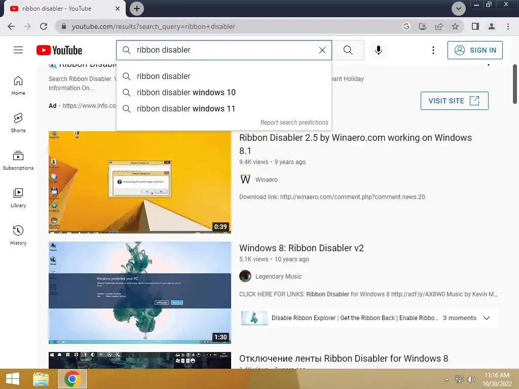Open the Russian Ribbon Disabler video title

(x=344, y=359)
